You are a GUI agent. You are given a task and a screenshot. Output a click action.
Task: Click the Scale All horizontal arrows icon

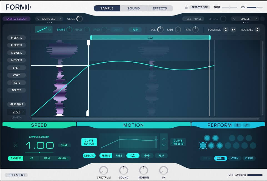233,29
